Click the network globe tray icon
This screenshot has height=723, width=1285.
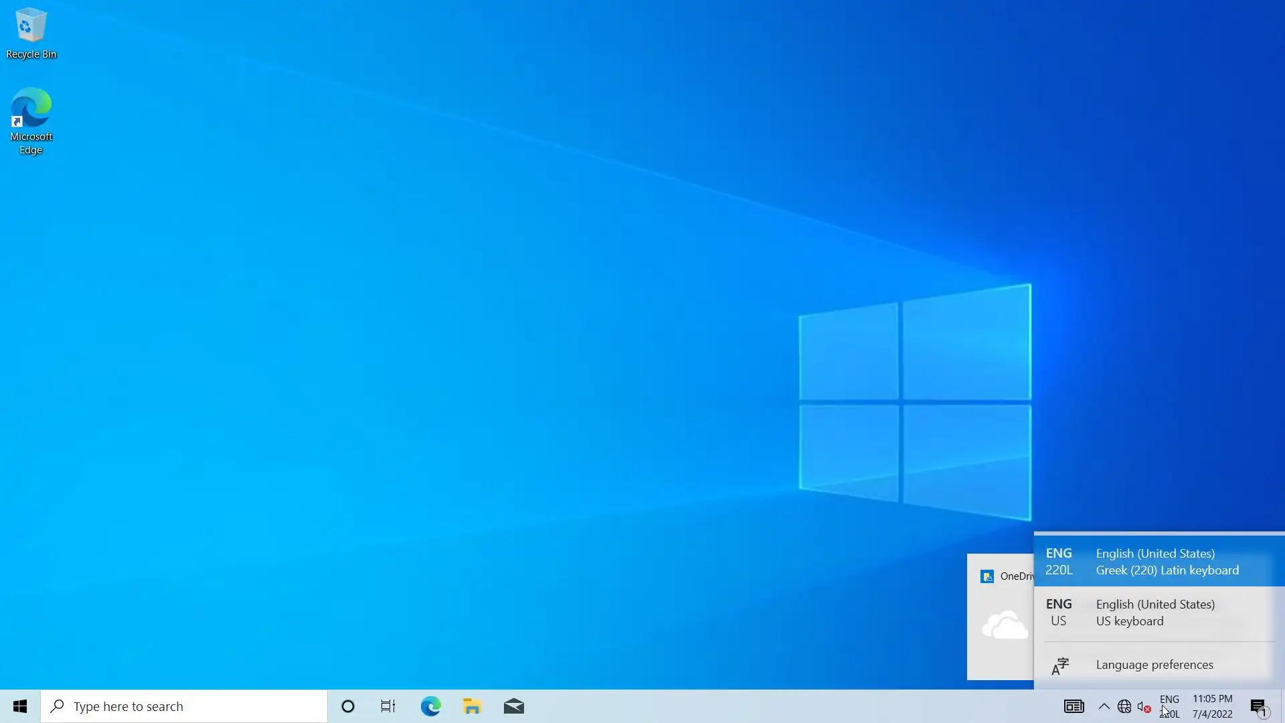[x=1124, y=706]
